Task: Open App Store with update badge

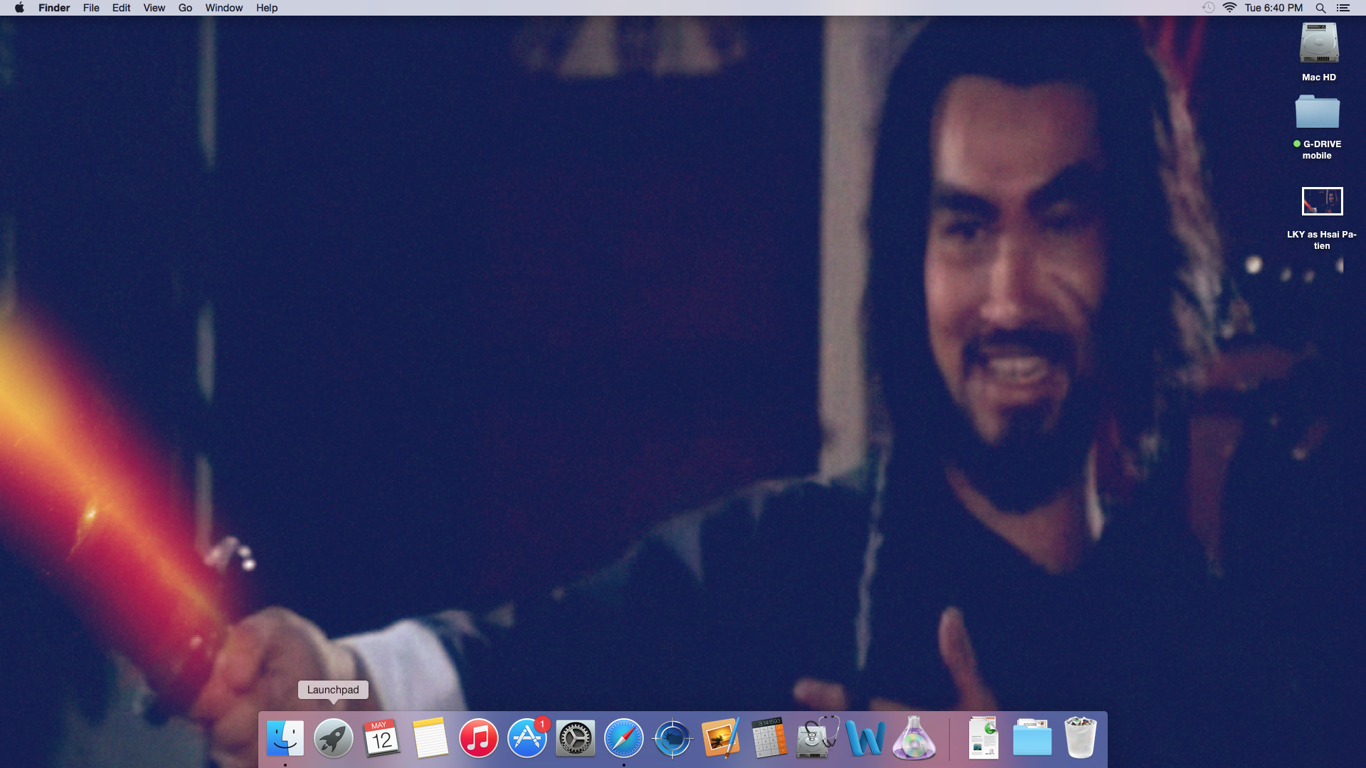Action: (527, 738)
